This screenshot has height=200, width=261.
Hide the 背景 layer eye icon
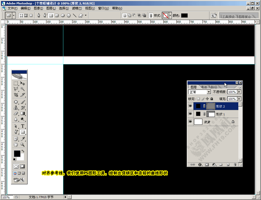(190, 122)
